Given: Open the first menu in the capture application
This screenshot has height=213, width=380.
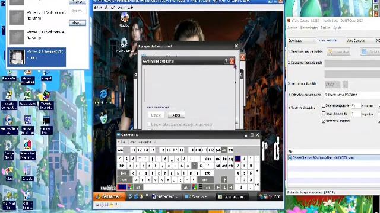Looking at the screenshot, I should (292, 28).
